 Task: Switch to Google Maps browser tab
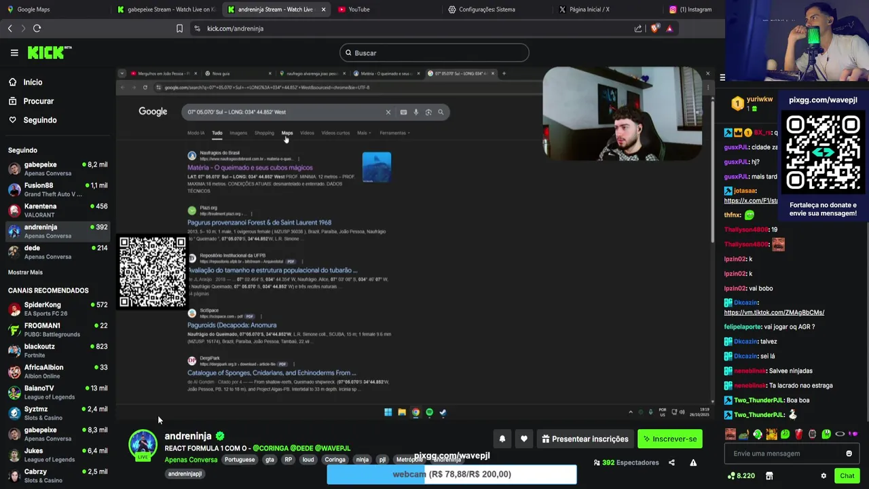(54, 10)
